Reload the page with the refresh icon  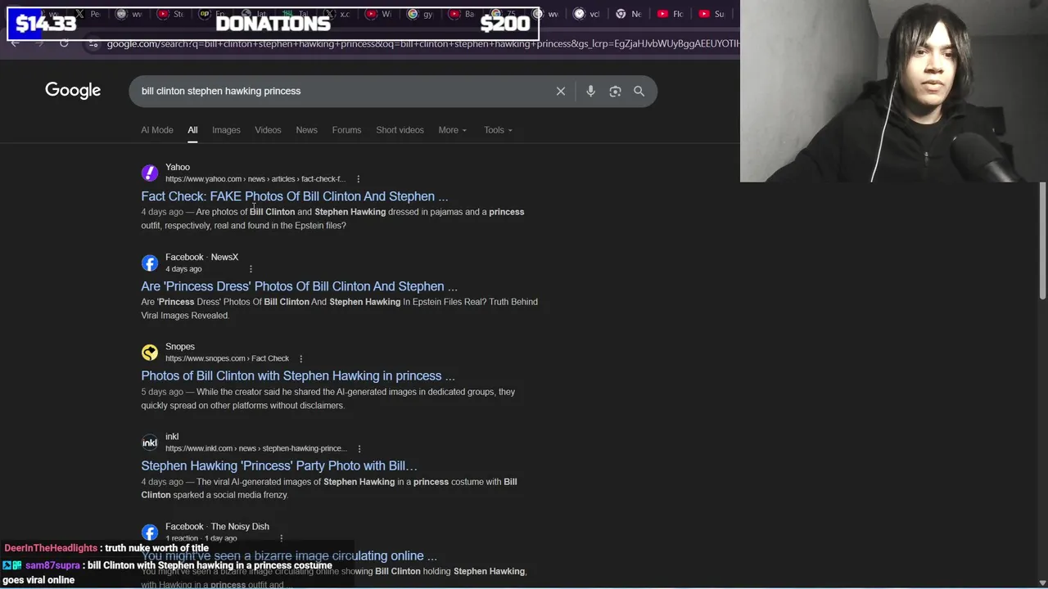63,43
